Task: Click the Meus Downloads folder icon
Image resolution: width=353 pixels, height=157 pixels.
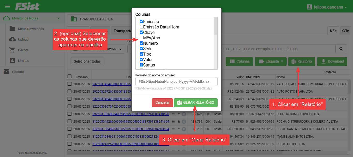Action: click(12, 29)
